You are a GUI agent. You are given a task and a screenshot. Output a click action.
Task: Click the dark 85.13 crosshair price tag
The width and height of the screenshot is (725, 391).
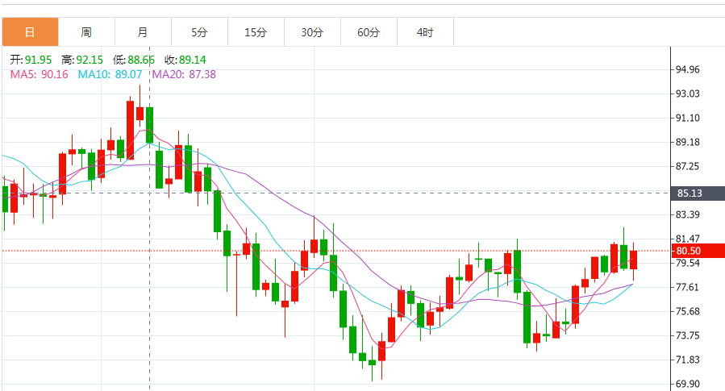tap(690, 193)
